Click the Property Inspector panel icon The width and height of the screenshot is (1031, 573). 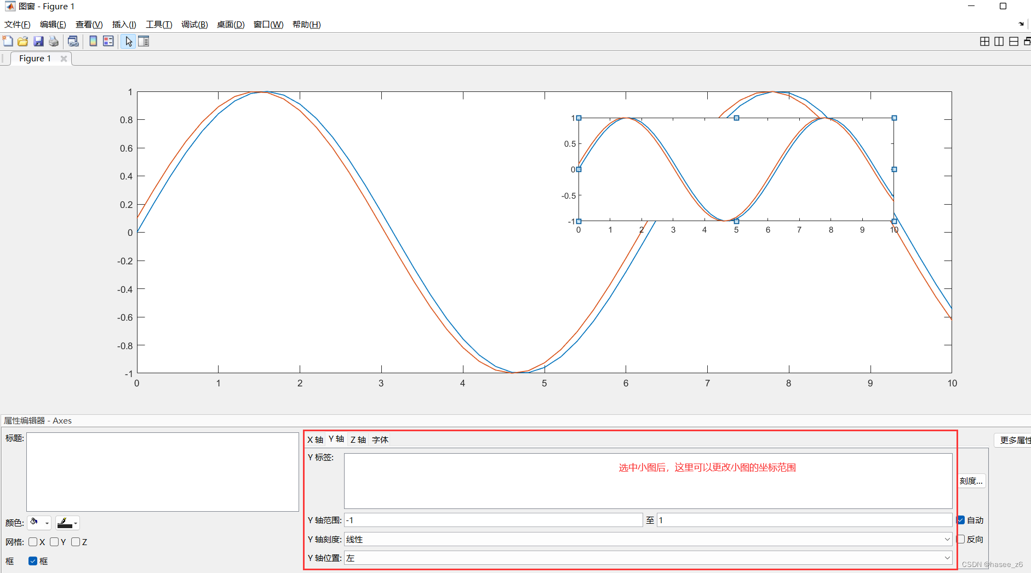tap(144, 41)
